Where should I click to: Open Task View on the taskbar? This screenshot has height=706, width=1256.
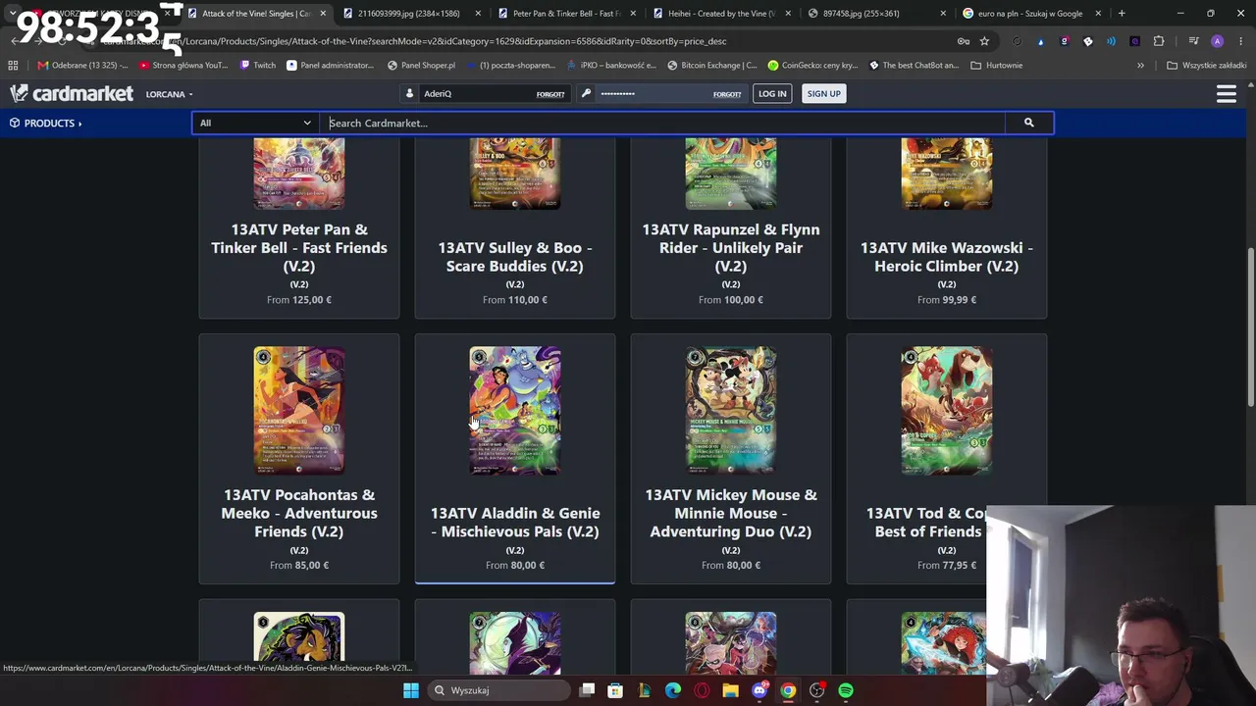click(587, 690)
